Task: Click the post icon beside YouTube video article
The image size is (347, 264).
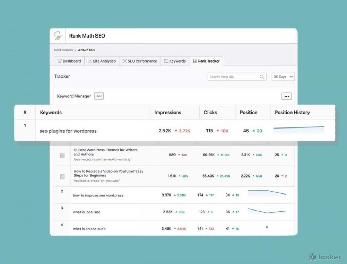Action: point(62,176)
